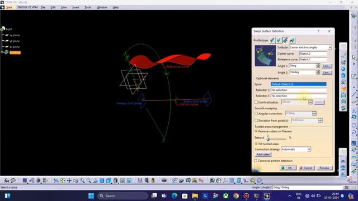Click the Relimiter 2 selection field
The image size is (358, 201).
(298, 96)
